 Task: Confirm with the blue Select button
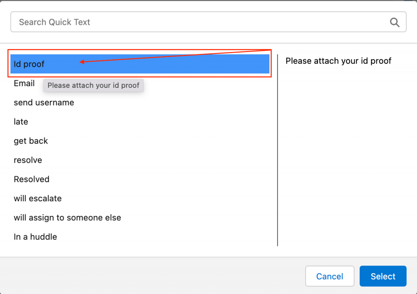[383, 277]
